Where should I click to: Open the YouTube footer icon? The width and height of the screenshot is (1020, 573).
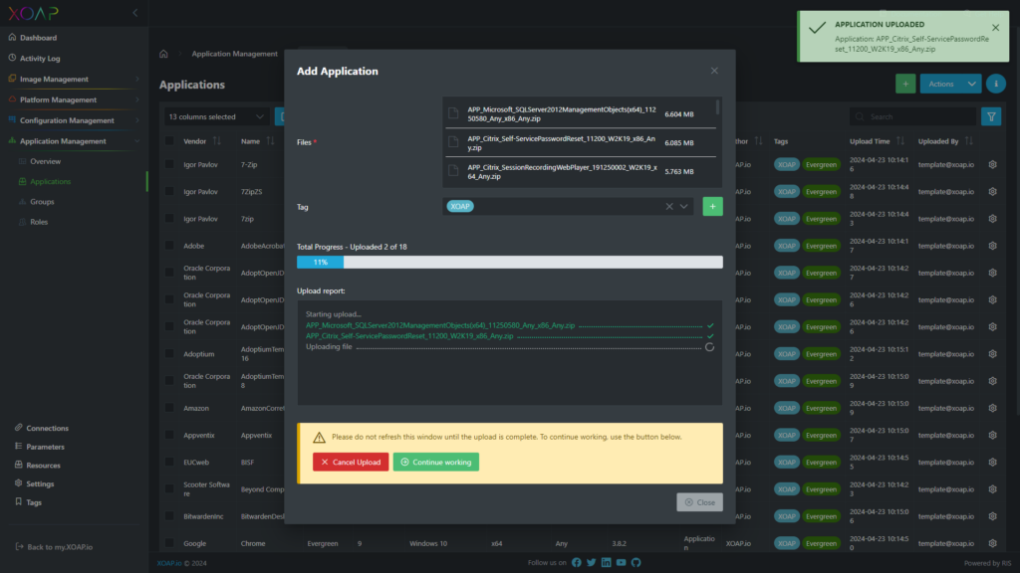tap(622, 563)
